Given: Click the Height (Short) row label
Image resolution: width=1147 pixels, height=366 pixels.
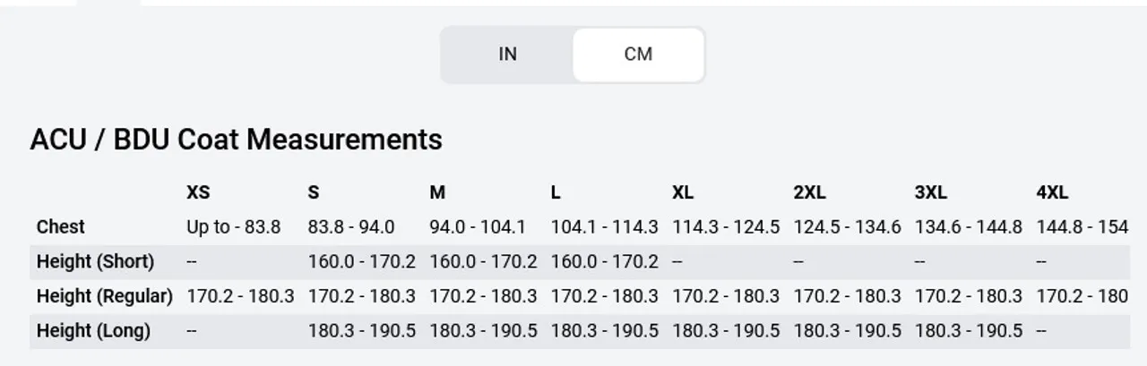Looking at the screenshot, I should 95,262.
